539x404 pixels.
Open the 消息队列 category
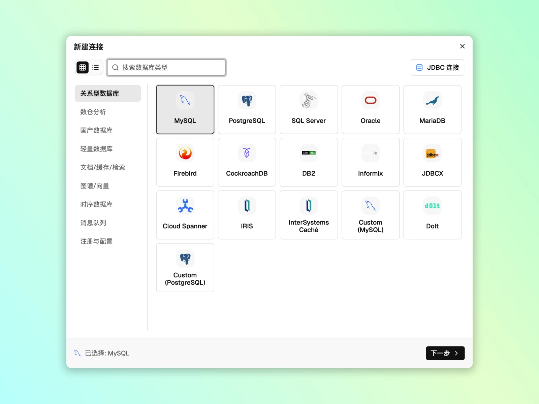point(108,223)
